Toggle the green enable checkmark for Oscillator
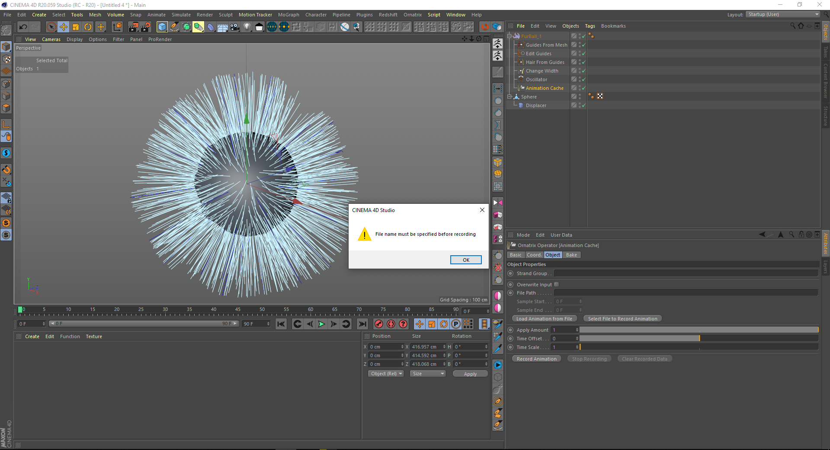Image resolution: width=830 pixels, height=450 pixels. 583,79
